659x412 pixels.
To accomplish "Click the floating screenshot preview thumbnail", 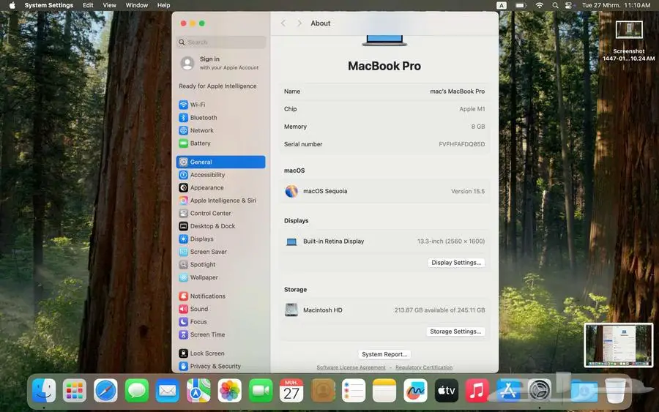I will tap(618, 345).
